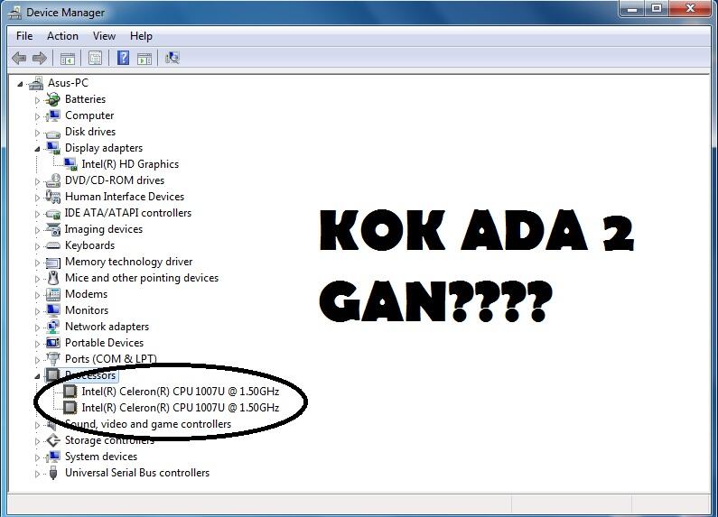Image resolution: width=718 pixels, height=517 pixels.
Task: Click the Computer category icon
Action: tap(53, 115)
